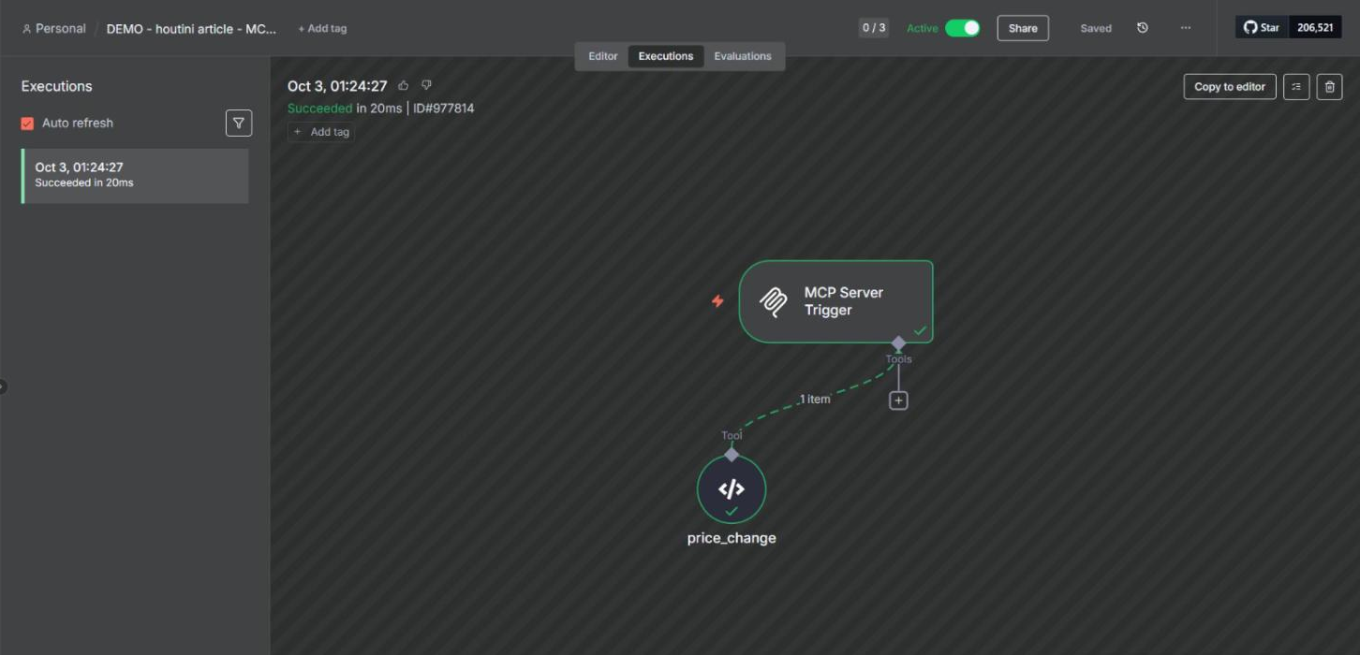Click the Tool diamond above price_change
This screenshot has height=655, width=1360.
[x=732, y=455]
